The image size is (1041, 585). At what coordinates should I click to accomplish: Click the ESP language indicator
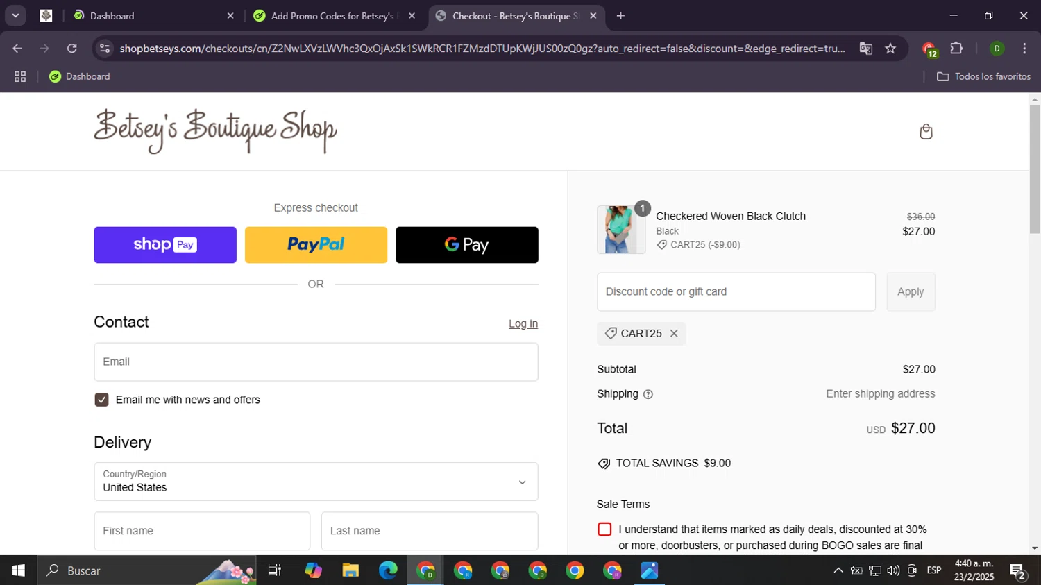click(934, 570)
